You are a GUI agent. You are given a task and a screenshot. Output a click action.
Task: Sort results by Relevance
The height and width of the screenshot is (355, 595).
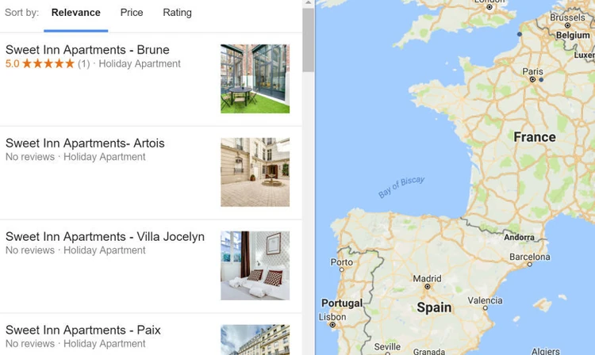[76, 13]
